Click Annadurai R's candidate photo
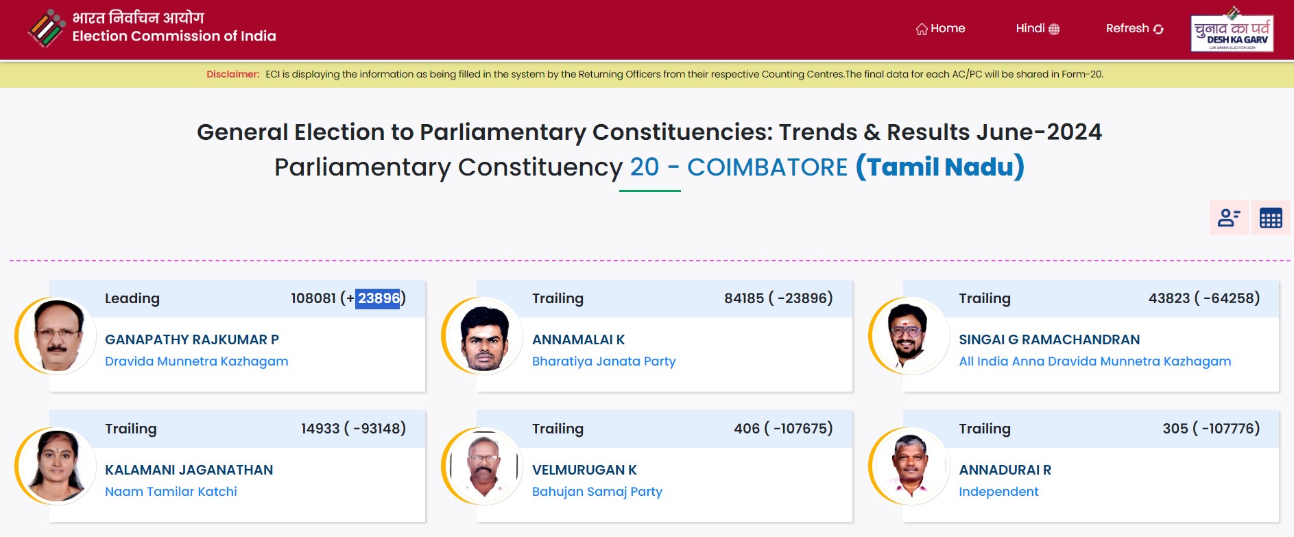1294x537 pixels. click(x=911, y=466)
